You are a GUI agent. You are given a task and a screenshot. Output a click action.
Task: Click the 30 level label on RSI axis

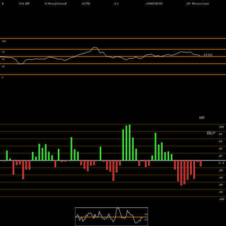(3, 66)
